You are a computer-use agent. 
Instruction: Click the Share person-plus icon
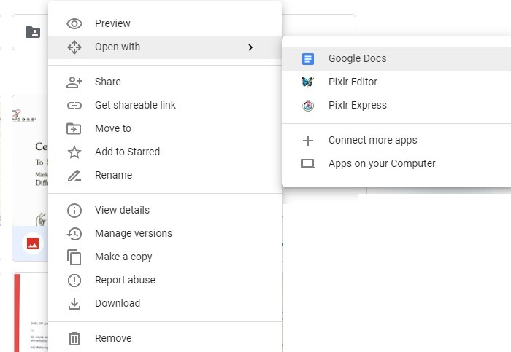coord(74,82)
